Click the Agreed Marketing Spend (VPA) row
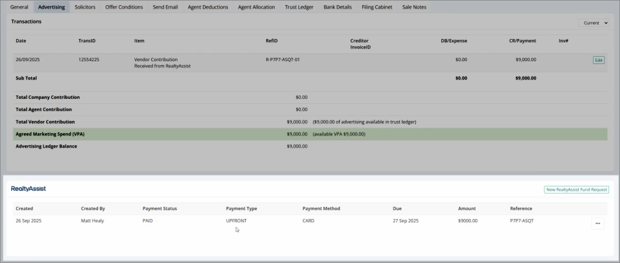 (310, 134)
